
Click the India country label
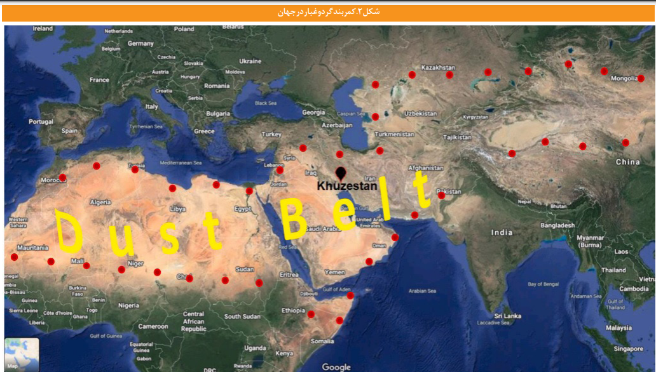click(502, 232)
